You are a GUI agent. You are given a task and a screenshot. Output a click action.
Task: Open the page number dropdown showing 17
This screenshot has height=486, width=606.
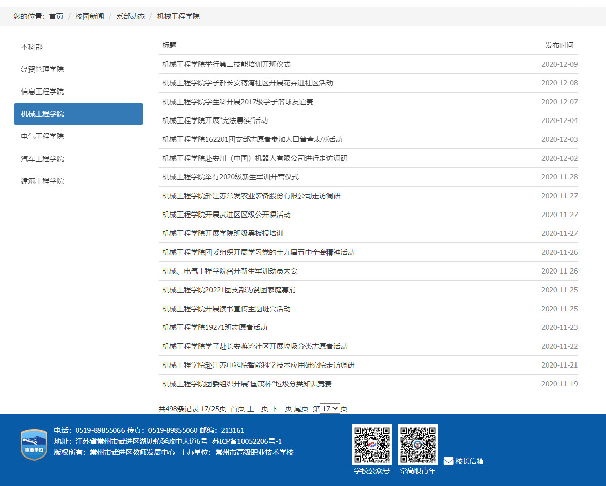pos(330,408)
